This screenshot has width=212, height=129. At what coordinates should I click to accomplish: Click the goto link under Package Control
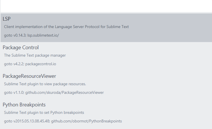click(x=8, y=64)
